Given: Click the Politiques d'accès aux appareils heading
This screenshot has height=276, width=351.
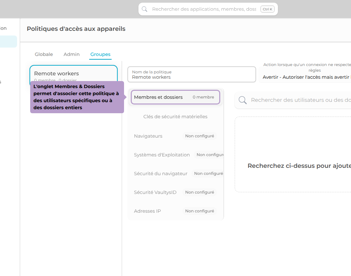Looking at the screenshot, I should click(76, 29).
